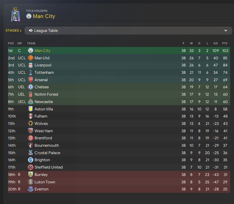Expand the STAGES arrow menu

[14, 30]
